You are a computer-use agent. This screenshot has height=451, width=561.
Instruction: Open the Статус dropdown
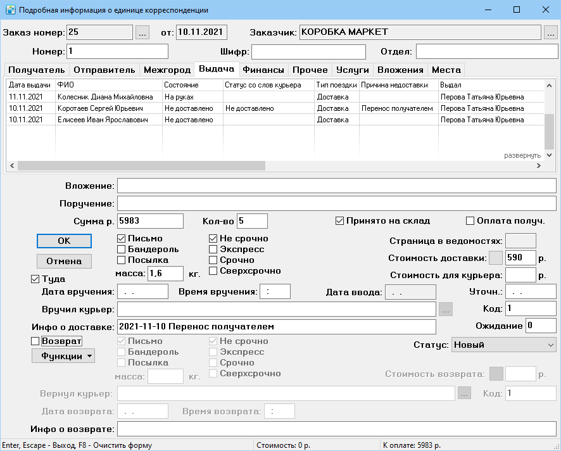(504, 345)
